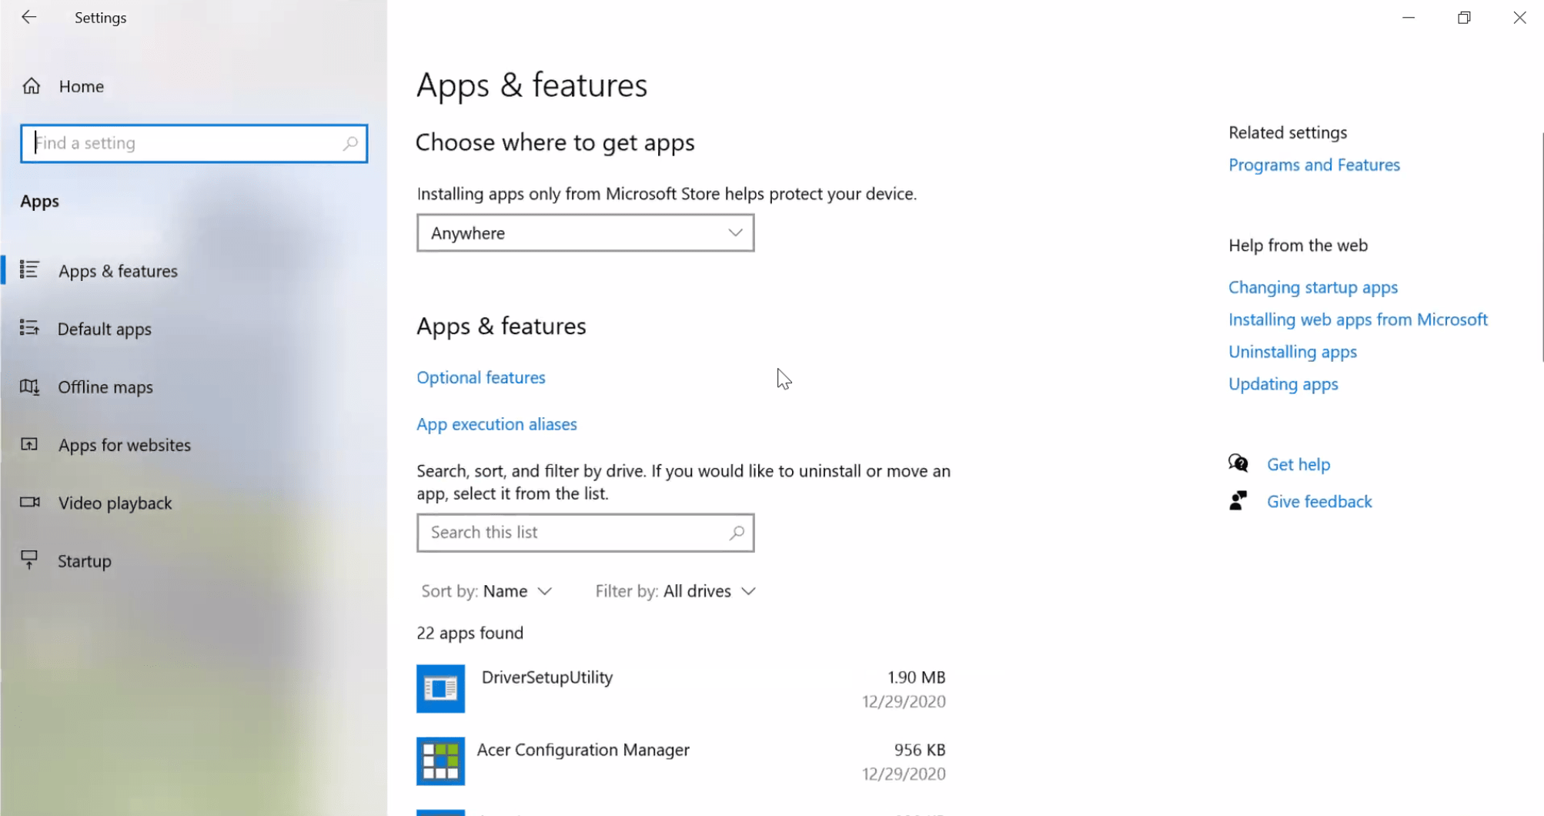Select Acer Configuration Manager icon
Image resolution: width=1544 pixels, height=816 pixels.
click(440, 761)
